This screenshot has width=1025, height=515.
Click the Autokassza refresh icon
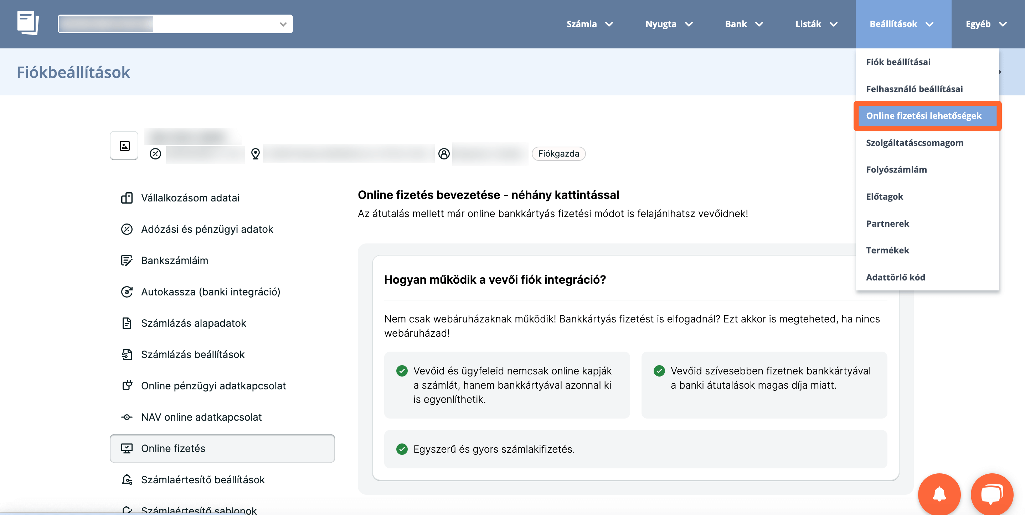coord(127,292)
